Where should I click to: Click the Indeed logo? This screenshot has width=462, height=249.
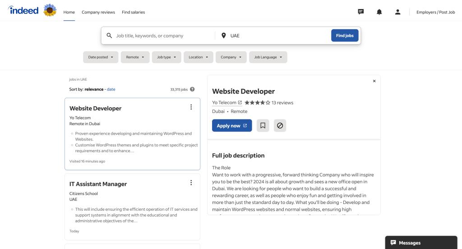click(x=23, y=10)
